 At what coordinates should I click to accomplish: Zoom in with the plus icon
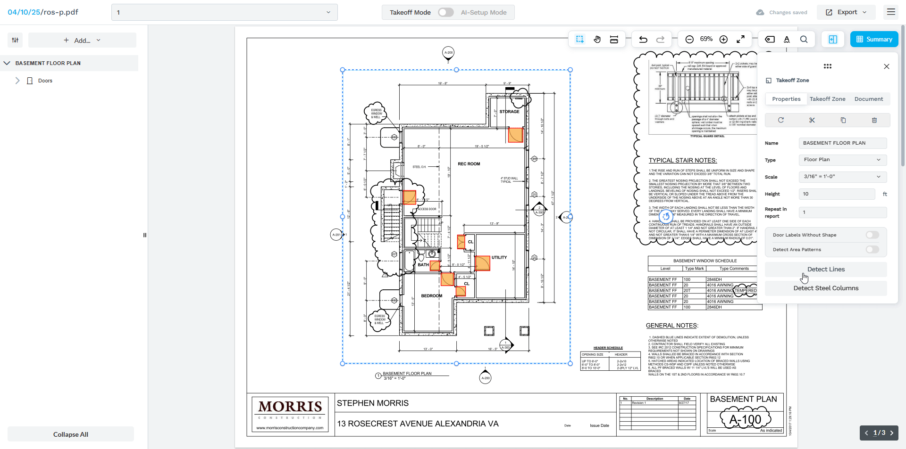723,40
